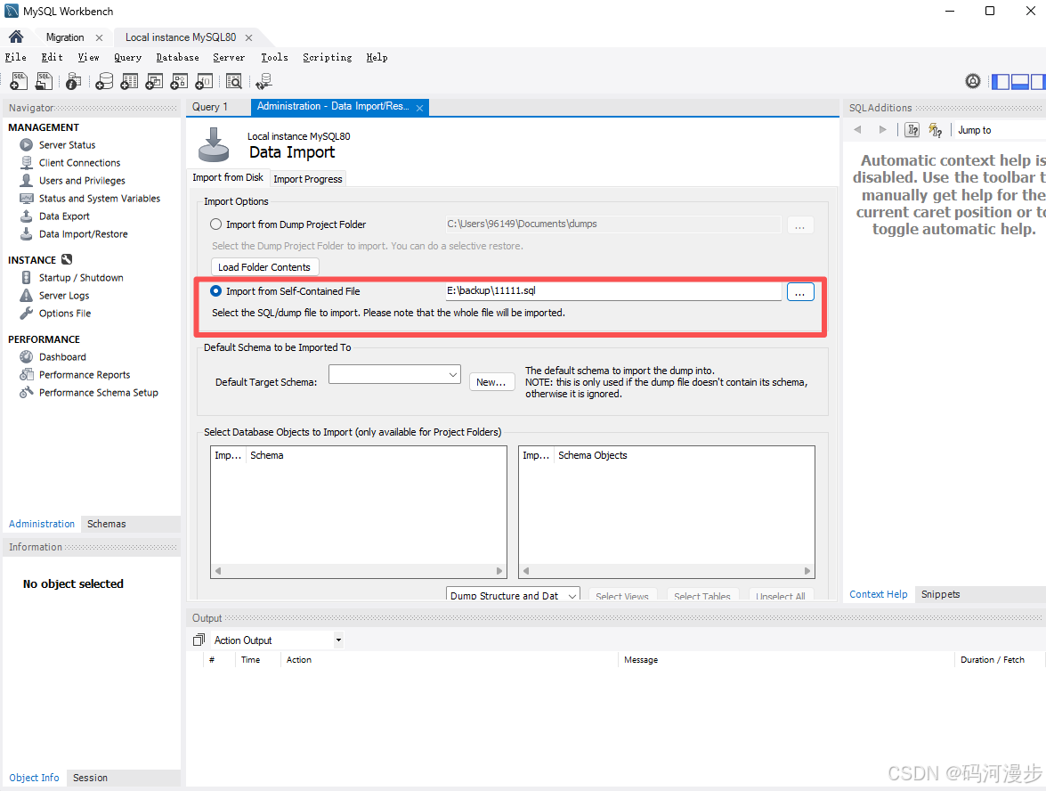Create a new function icon

[204, 81]
